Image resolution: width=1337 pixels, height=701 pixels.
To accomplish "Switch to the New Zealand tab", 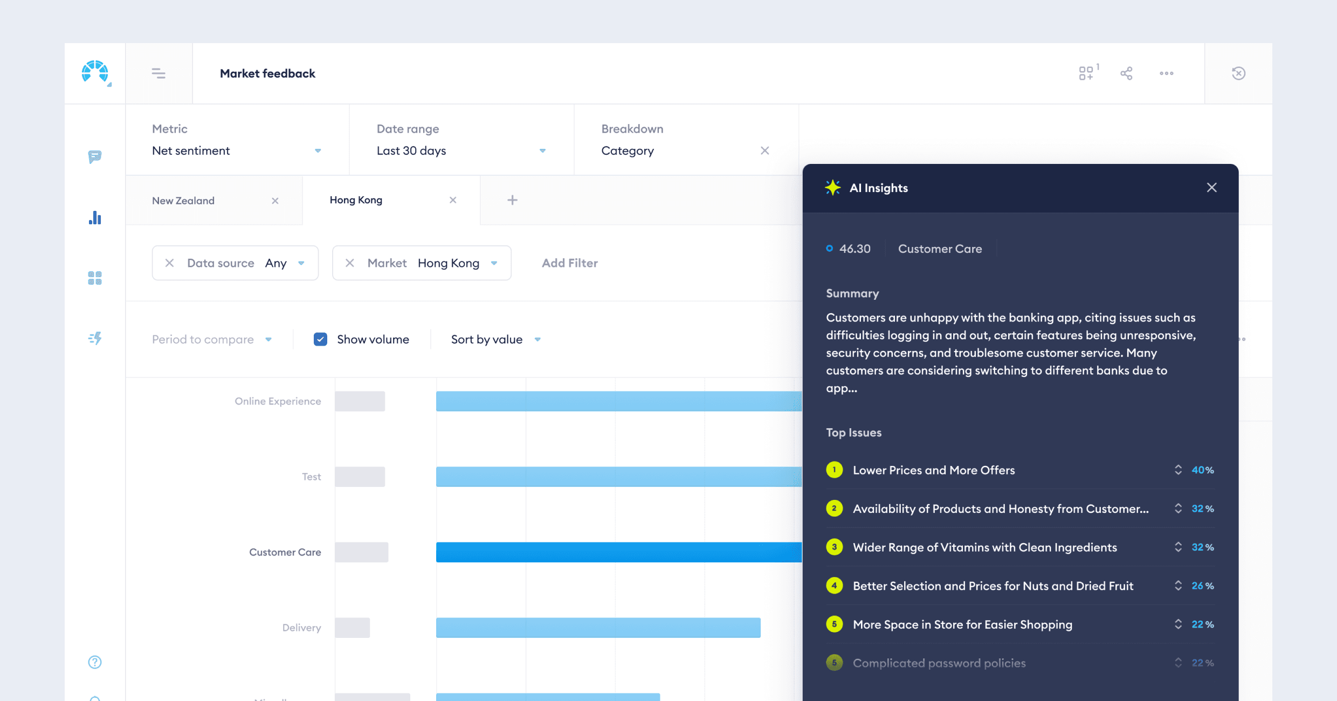I will (x=184, y=201).
